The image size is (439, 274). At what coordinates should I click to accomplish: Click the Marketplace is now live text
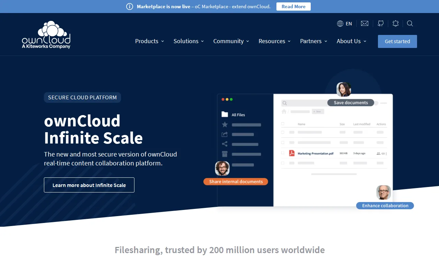coord(164,7)
